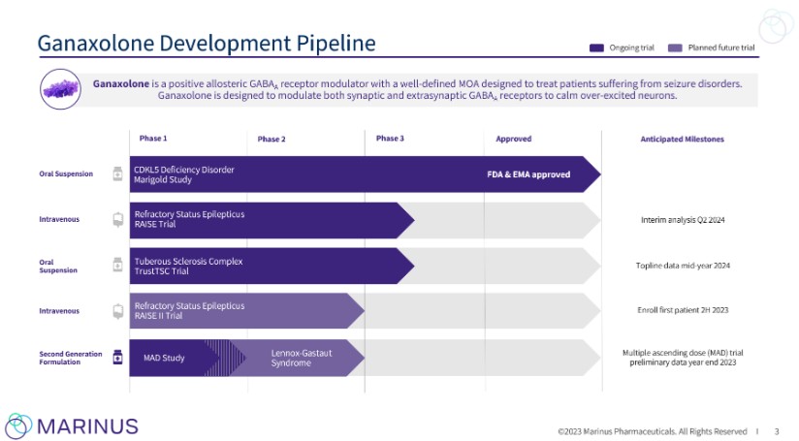This screenshot has height=441, width=799.
Task: Click the Oral Suspension icon beside TrustTSC Trial
Action: click(117, 266)
